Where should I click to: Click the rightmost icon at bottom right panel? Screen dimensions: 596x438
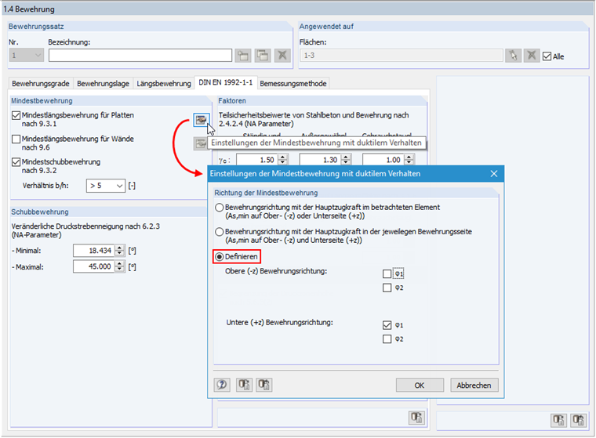coord(579,420)
